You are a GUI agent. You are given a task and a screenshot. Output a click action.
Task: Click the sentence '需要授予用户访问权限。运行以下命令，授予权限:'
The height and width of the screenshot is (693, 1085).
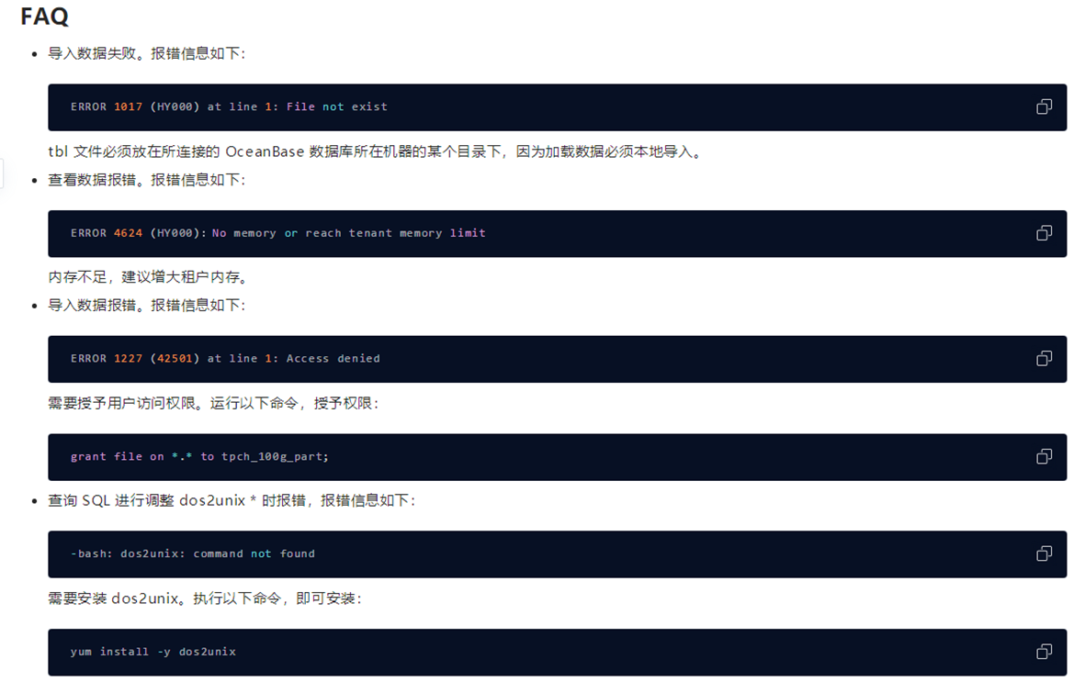click(213, 403)
